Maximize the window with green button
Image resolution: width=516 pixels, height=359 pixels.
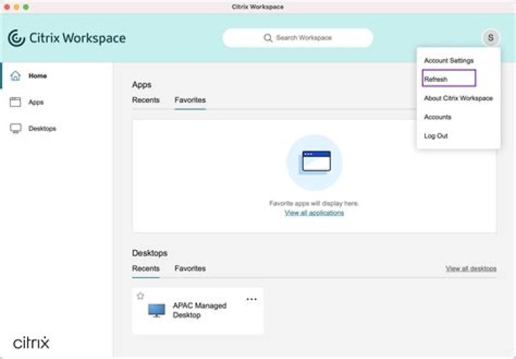tap(26, 7)
